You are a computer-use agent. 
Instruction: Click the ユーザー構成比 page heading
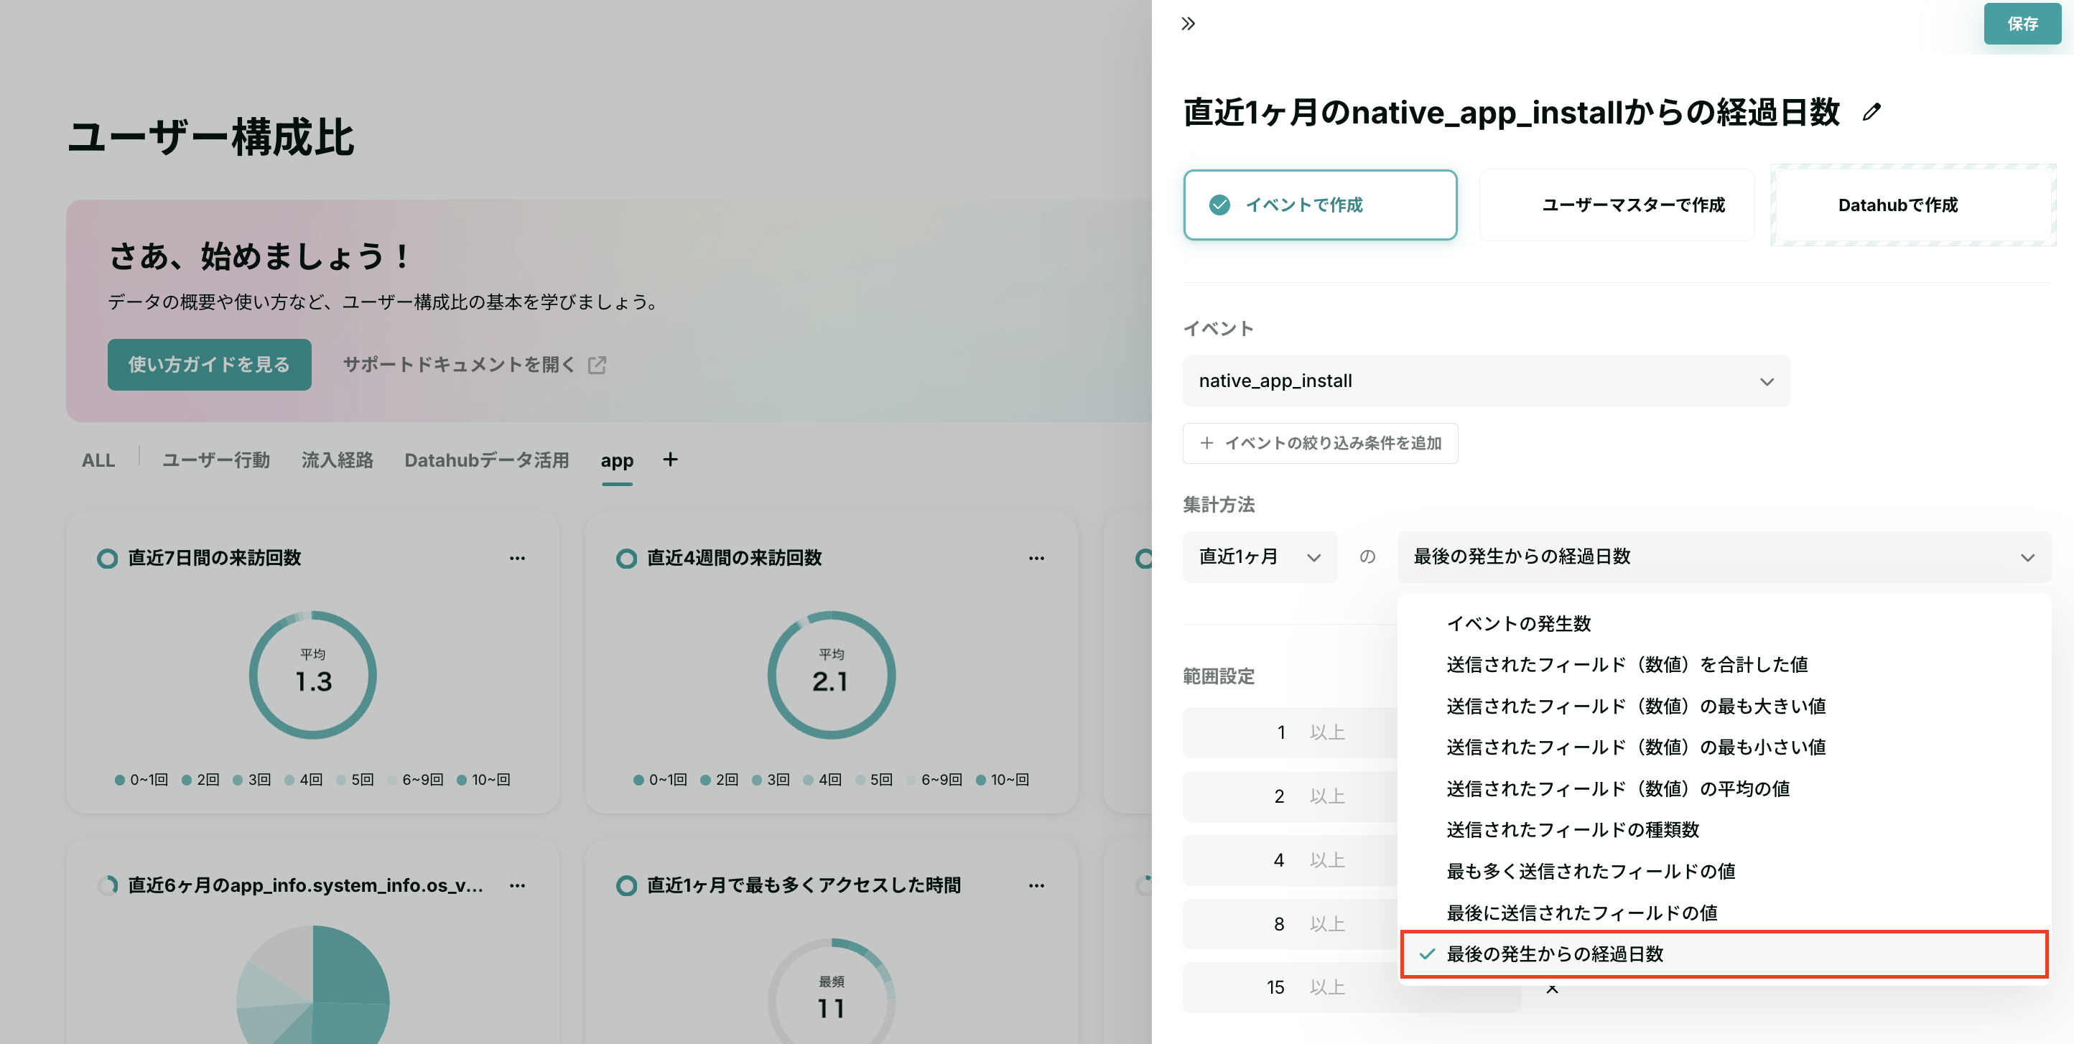click(211, 137)
